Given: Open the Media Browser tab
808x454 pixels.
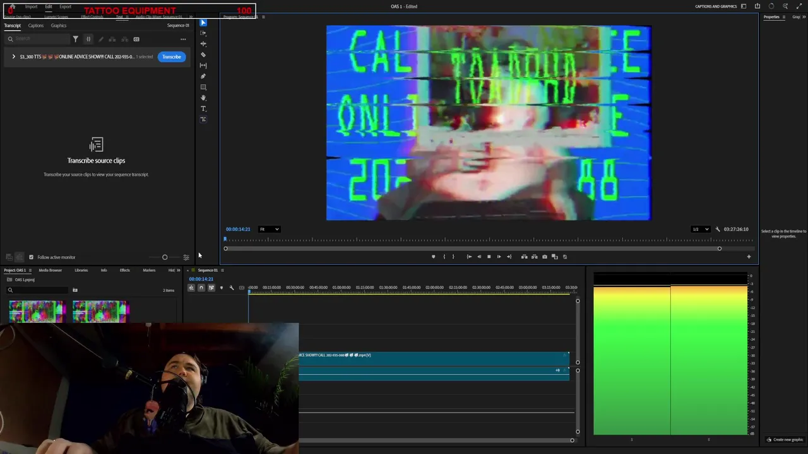Looking at the screenshot, I should [50, 271].
